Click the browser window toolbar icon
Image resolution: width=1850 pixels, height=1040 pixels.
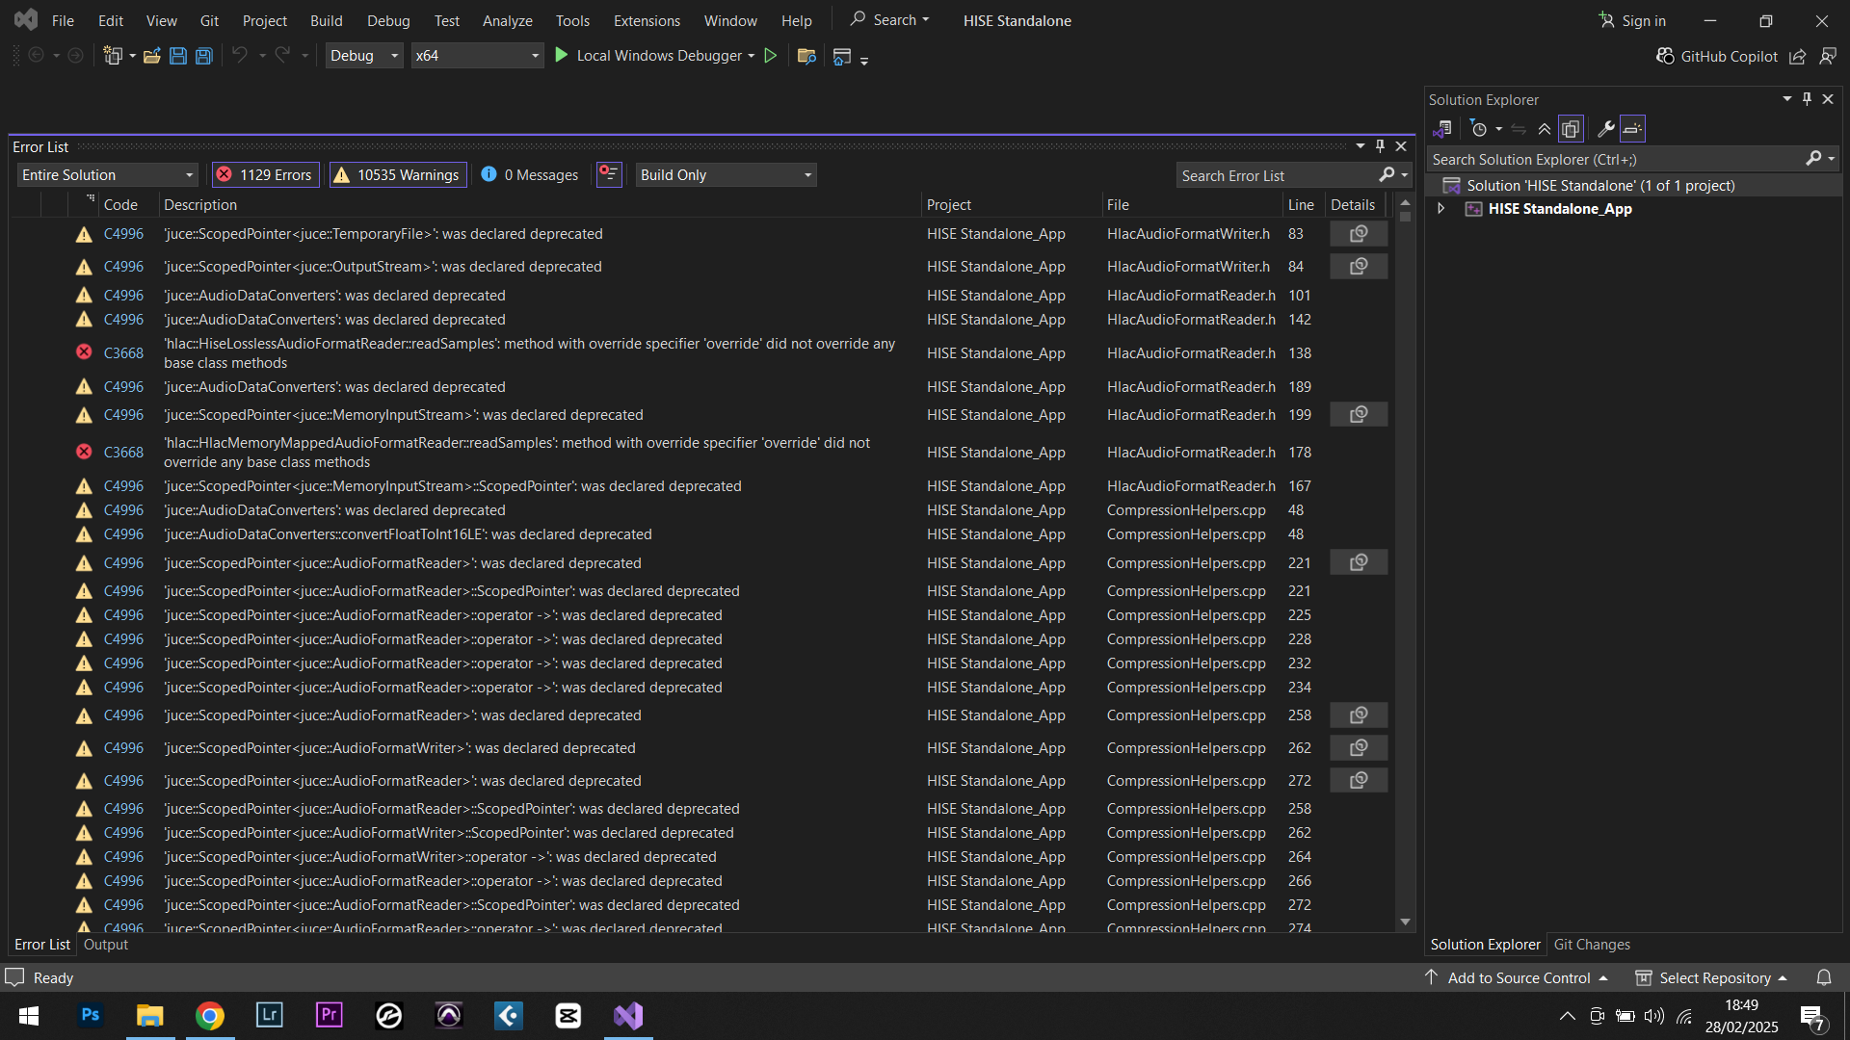tap(841, 57)
